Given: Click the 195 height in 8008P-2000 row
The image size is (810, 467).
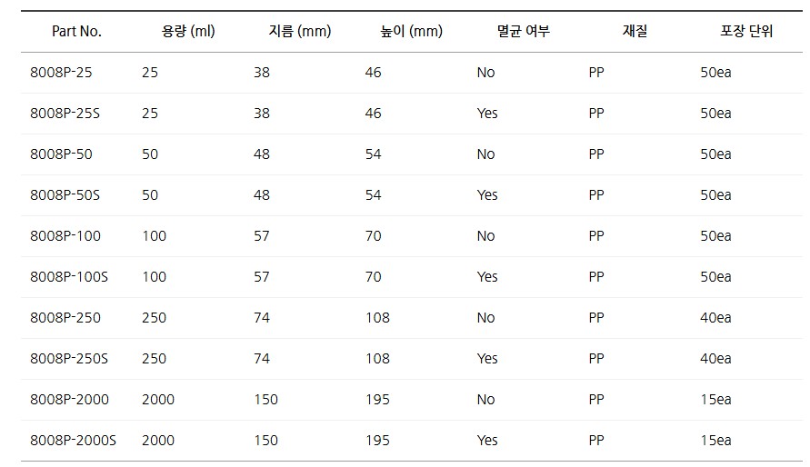Looking at the screenshot, I should coord(377,400).
